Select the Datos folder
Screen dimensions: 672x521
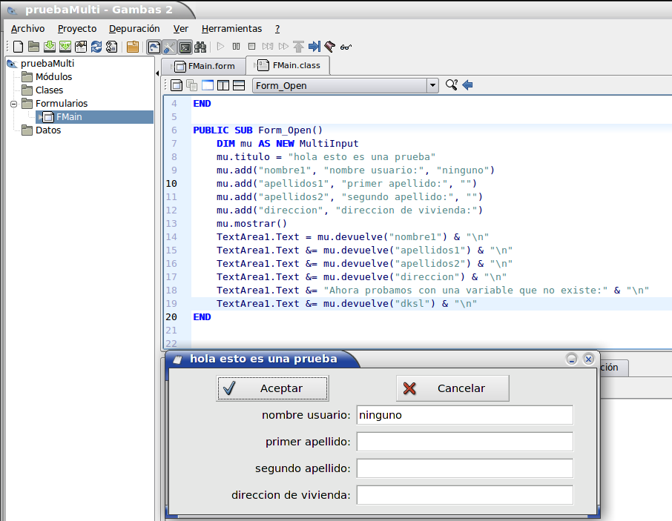48,130
